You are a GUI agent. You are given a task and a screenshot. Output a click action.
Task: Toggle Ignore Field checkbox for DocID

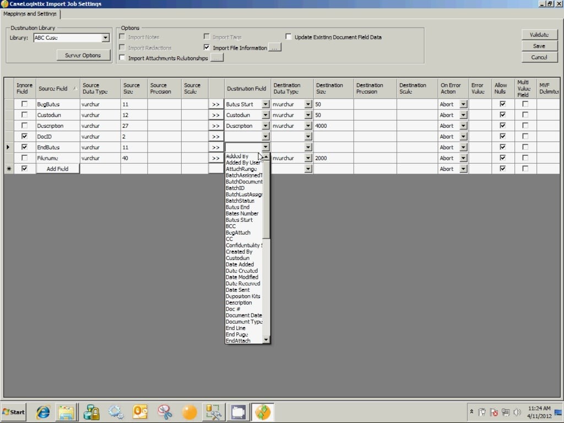click(24, 136)
